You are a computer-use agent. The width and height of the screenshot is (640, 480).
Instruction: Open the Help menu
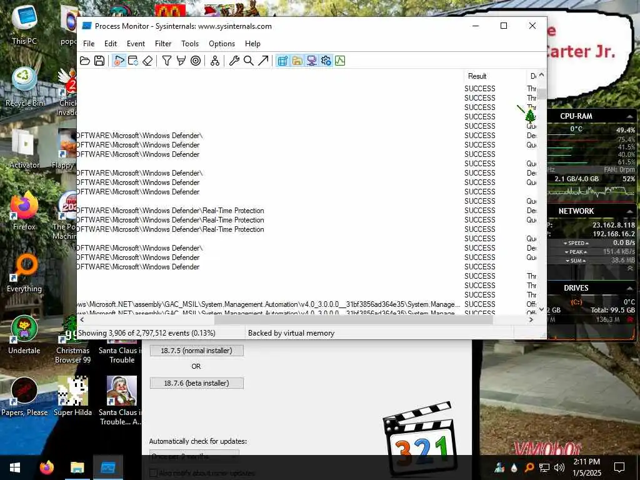tap(252, 44)
